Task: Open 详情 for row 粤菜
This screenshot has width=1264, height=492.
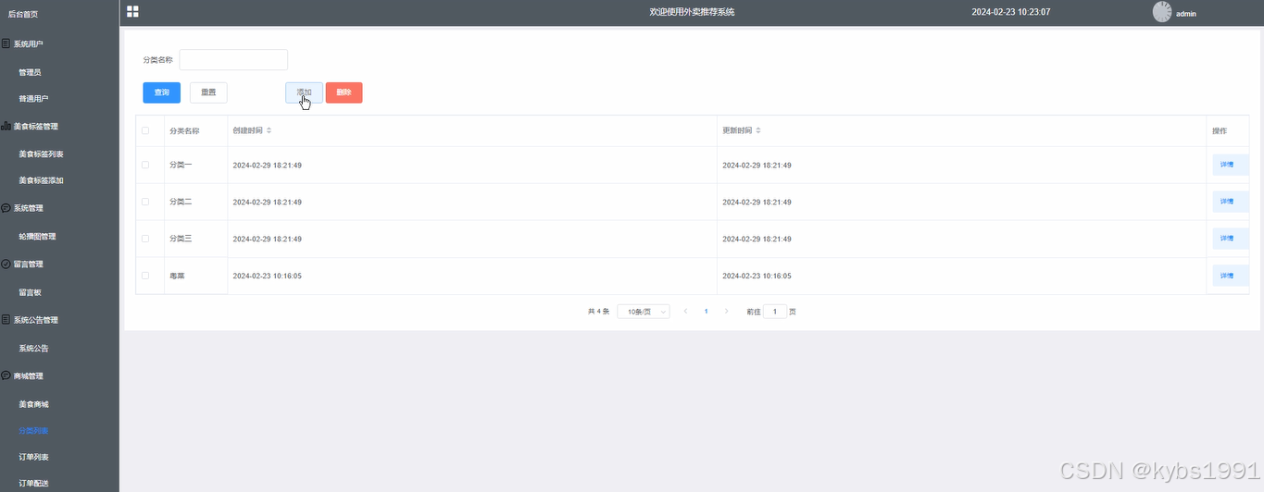Action: point(1230,276)
